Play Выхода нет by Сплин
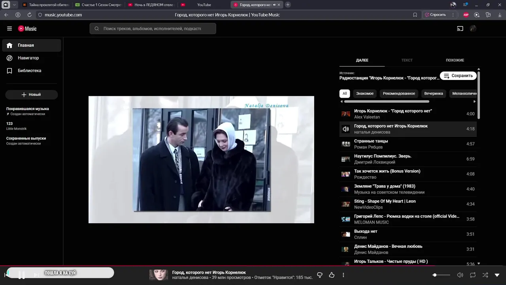 tap(408, 234)
